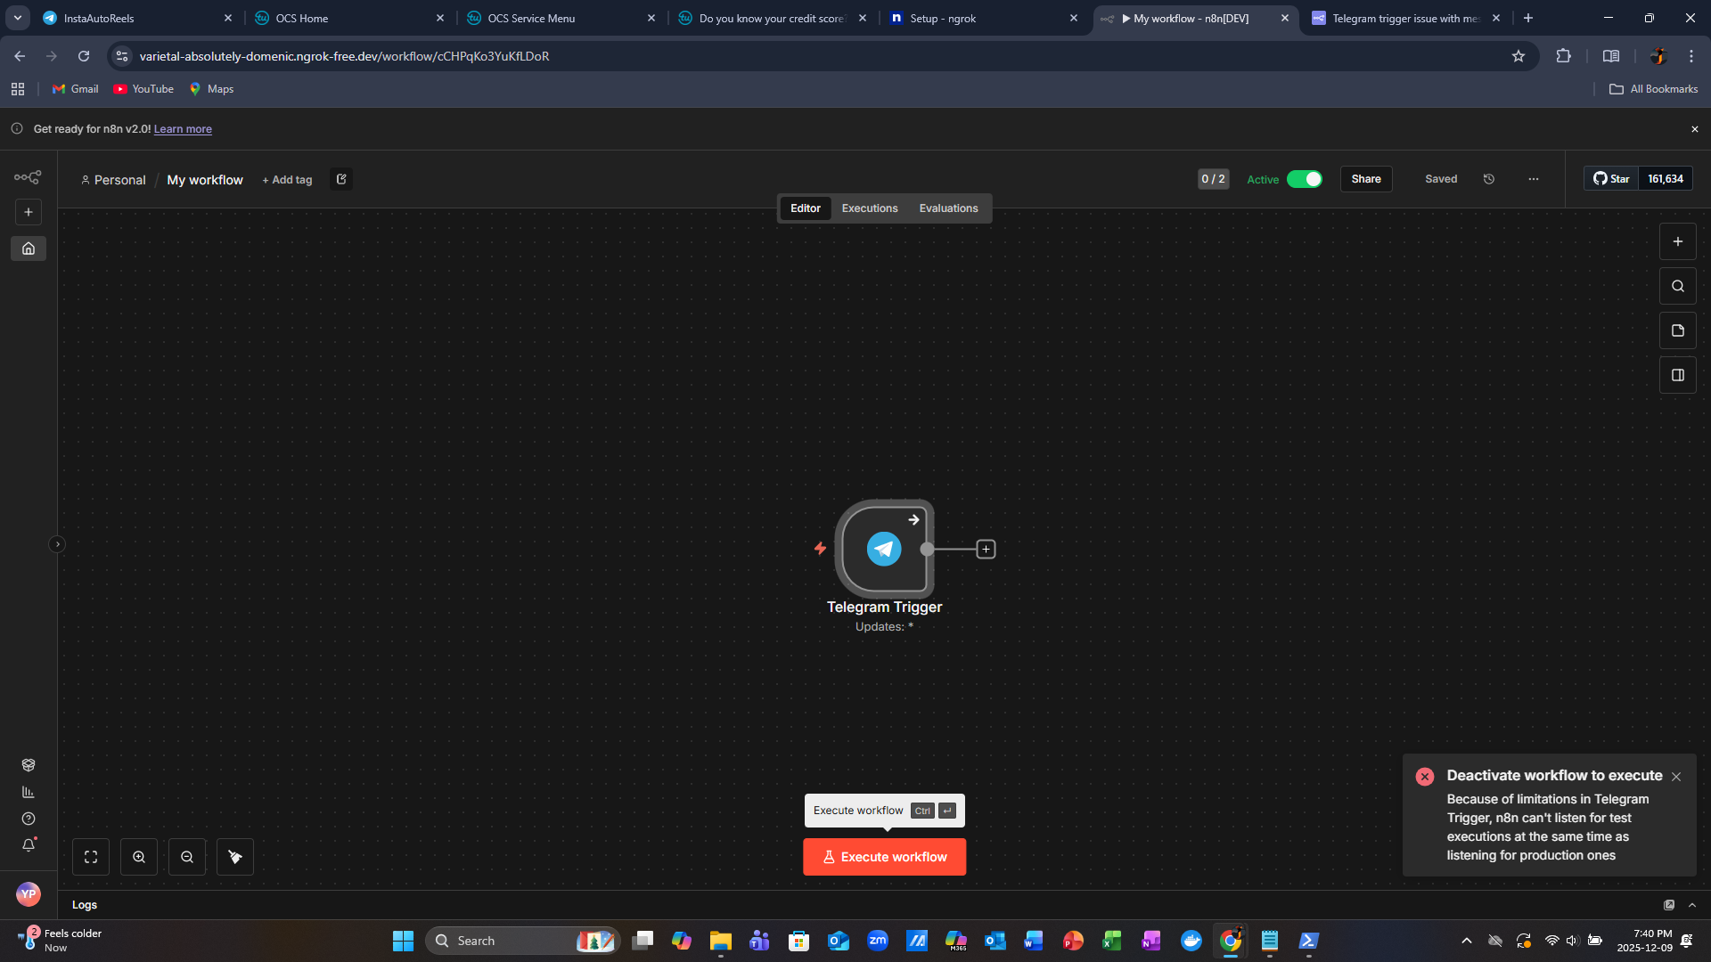The image size is (1711, 962).
Task: Open the notifications bell in the sidebar
Action: tap(29, 845)
